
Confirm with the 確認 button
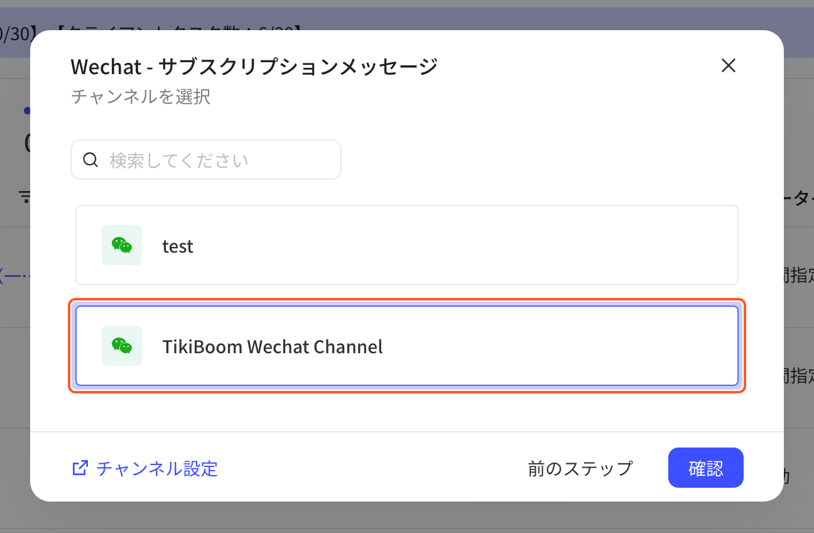[706, 468]
